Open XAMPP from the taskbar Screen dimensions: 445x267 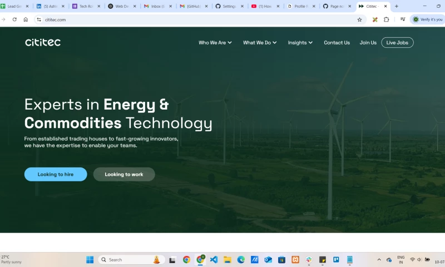pos(295,260)
